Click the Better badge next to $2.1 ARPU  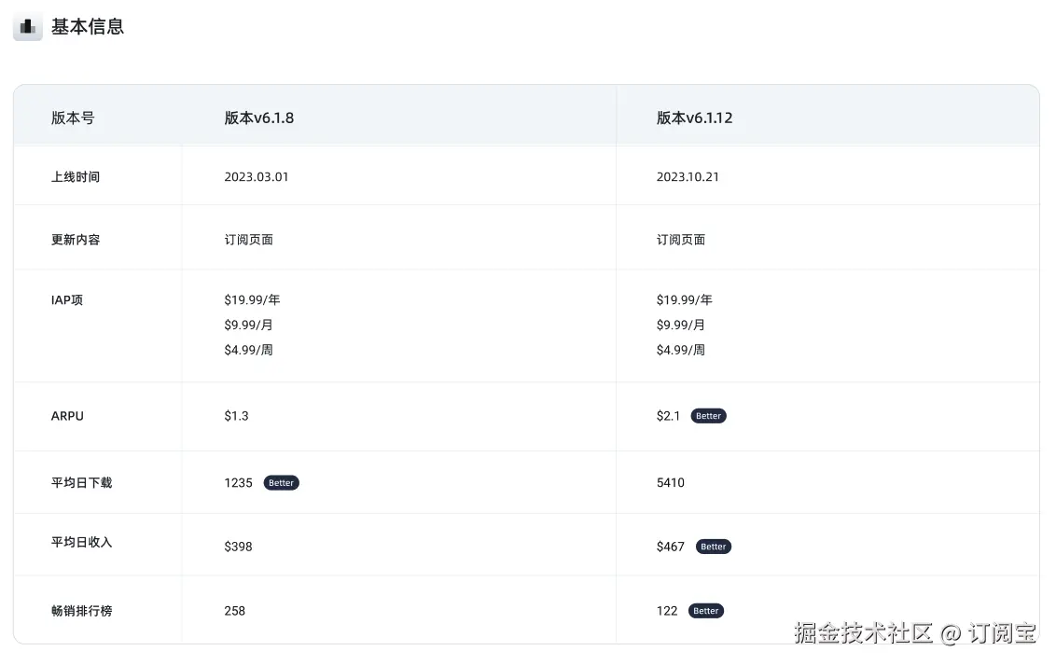click(x=708, y=416)
